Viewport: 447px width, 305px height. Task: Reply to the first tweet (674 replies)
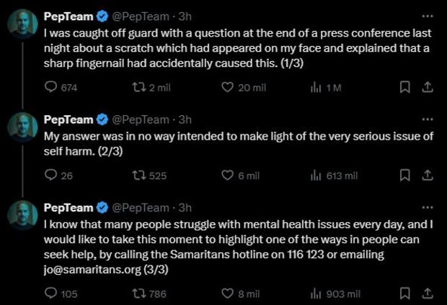point(51,87)
